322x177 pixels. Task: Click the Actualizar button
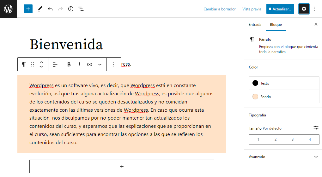280,9
